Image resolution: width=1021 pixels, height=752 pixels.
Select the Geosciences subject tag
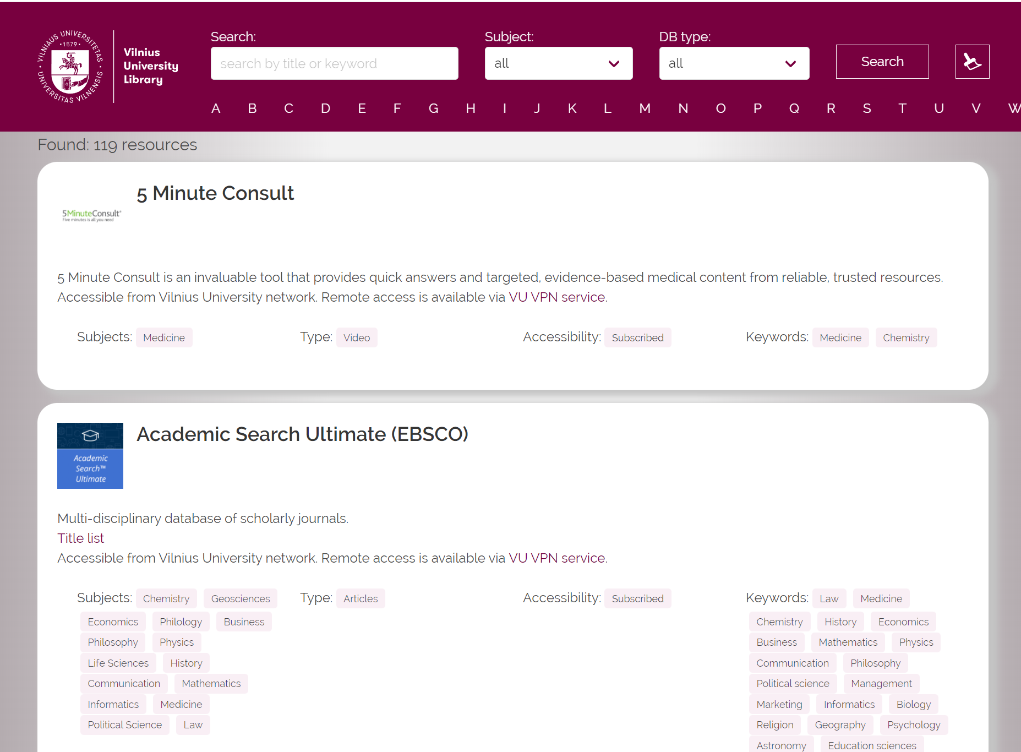click(x=241, y=598)
